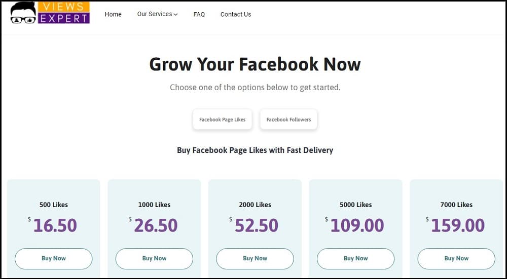Open the Home menu item
Viewport: 507px width, 279px height.
[113, 14]
